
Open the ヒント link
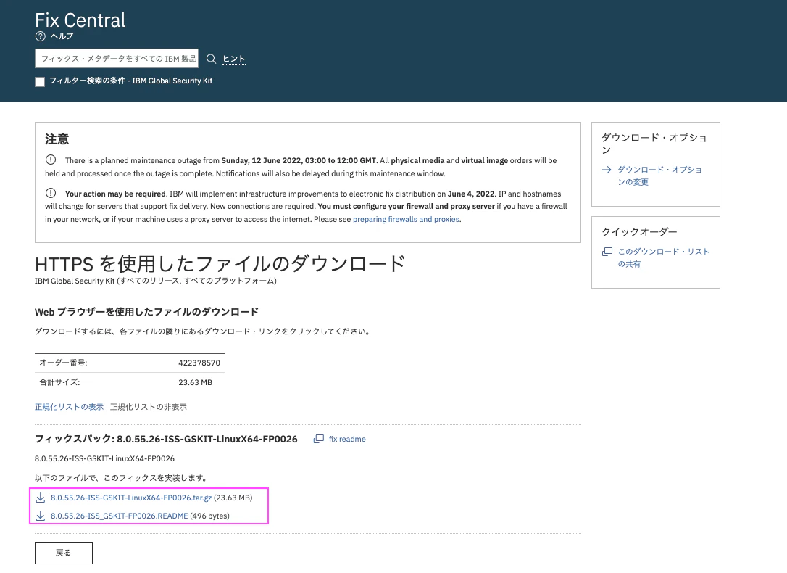coord(234,59)
